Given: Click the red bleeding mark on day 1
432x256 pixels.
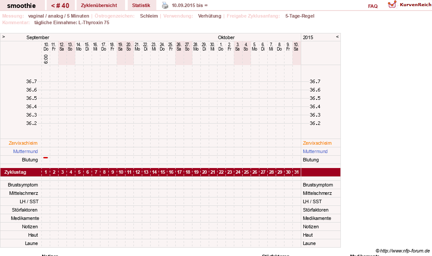Looking at the screenshot, I should [x=46, y=158].
